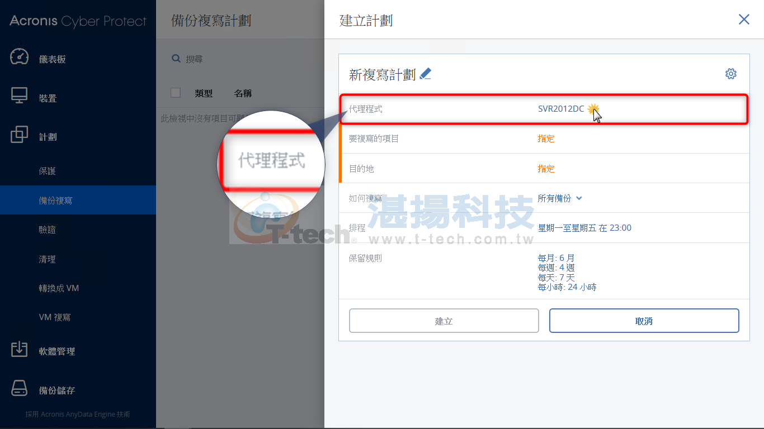The image size is (764, 429).
Task: Tick the select-all checkbox beside 類型
Action: (x=176, y=93)
